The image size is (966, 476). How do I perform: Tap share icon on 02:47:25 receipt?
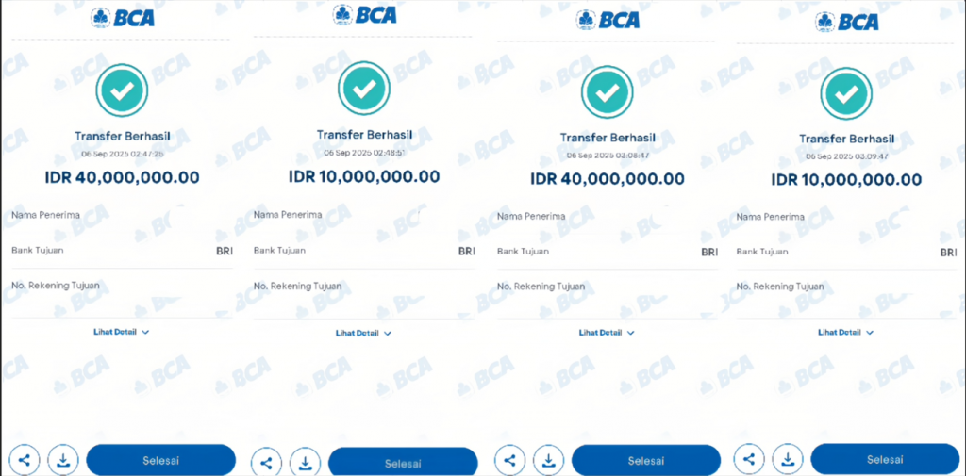pos(25,459)
